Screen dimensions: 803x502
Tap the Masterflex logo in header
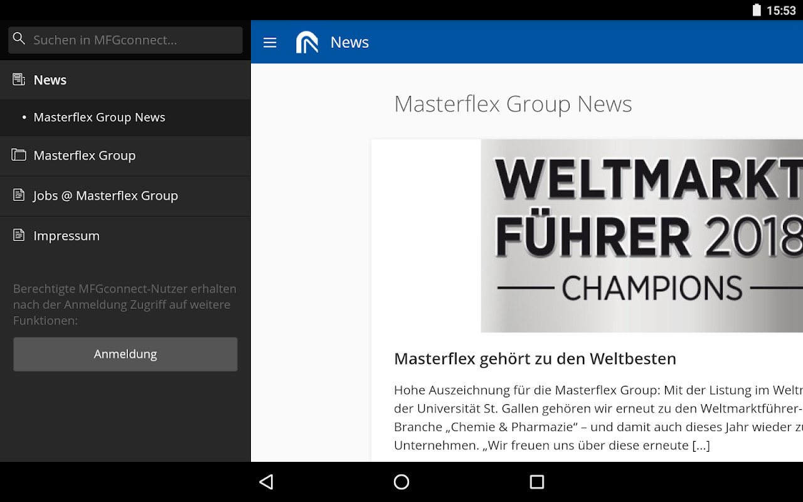307,42
